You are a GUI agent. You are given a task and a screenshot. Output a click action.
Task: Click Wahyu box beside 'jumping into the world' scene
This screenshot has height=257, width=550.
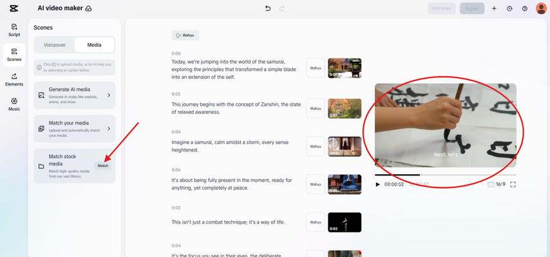click(x=316, y=68)
